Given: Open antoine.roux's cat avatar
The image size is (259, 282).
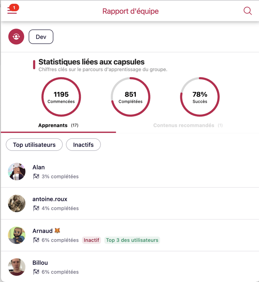Looking at the screenshot, I should [x=17, y=203].
